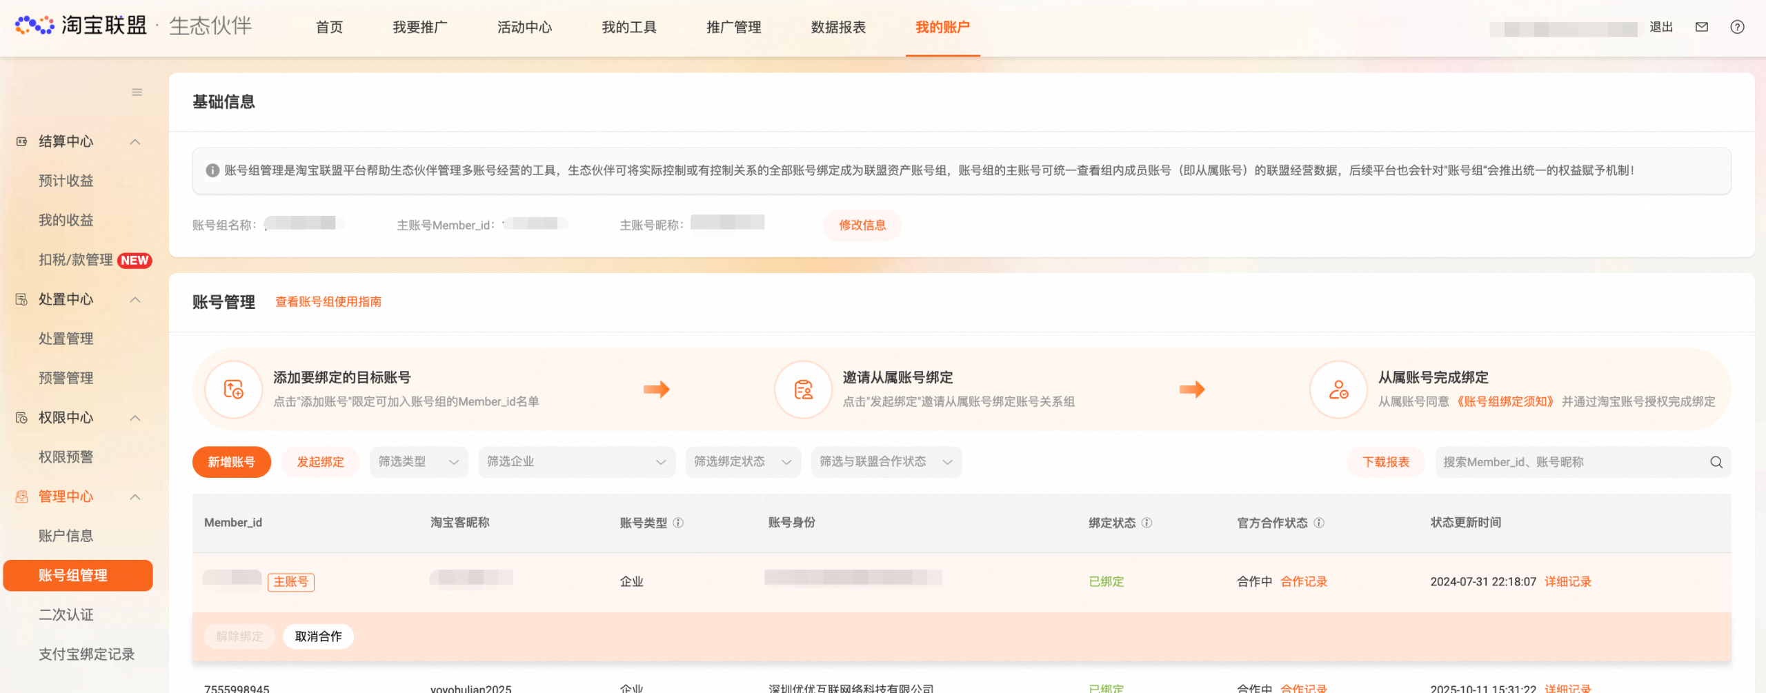Open the 筛选绑定状态 dropdown

point(742,462)
